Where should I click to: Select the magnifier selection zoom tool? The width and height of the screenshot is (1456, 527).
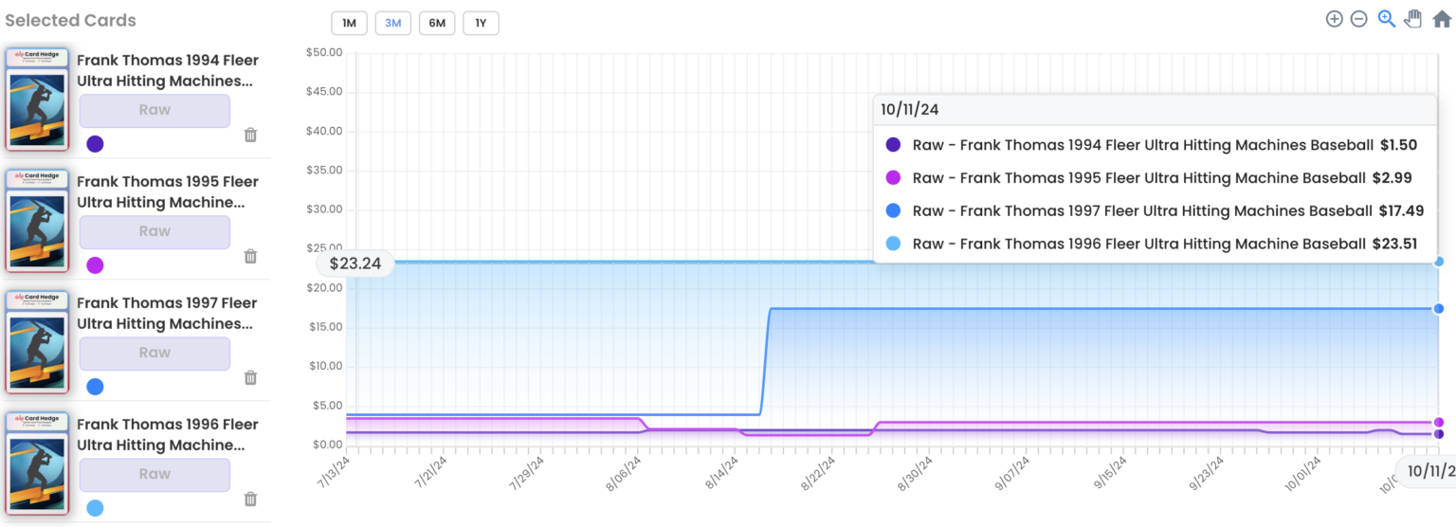point(1386,19)
